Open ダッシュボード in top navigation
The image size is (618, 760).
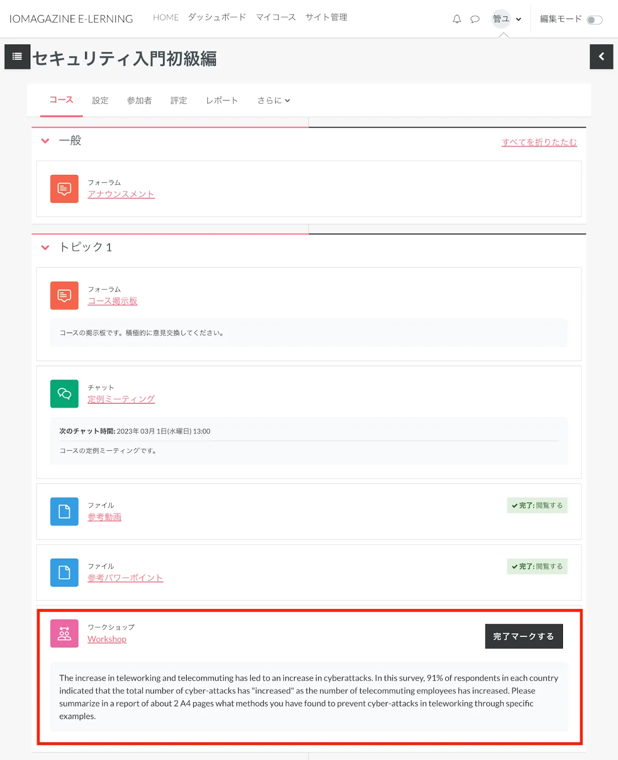pos(217,18)
